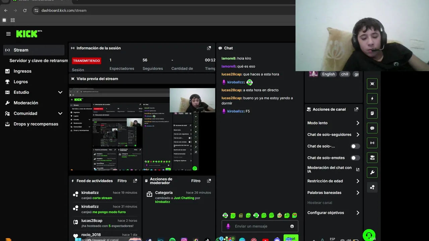Toggle the stream preview panel icon in right rail
Viewport: 429px width, 241px height.
tap(372, 84)
